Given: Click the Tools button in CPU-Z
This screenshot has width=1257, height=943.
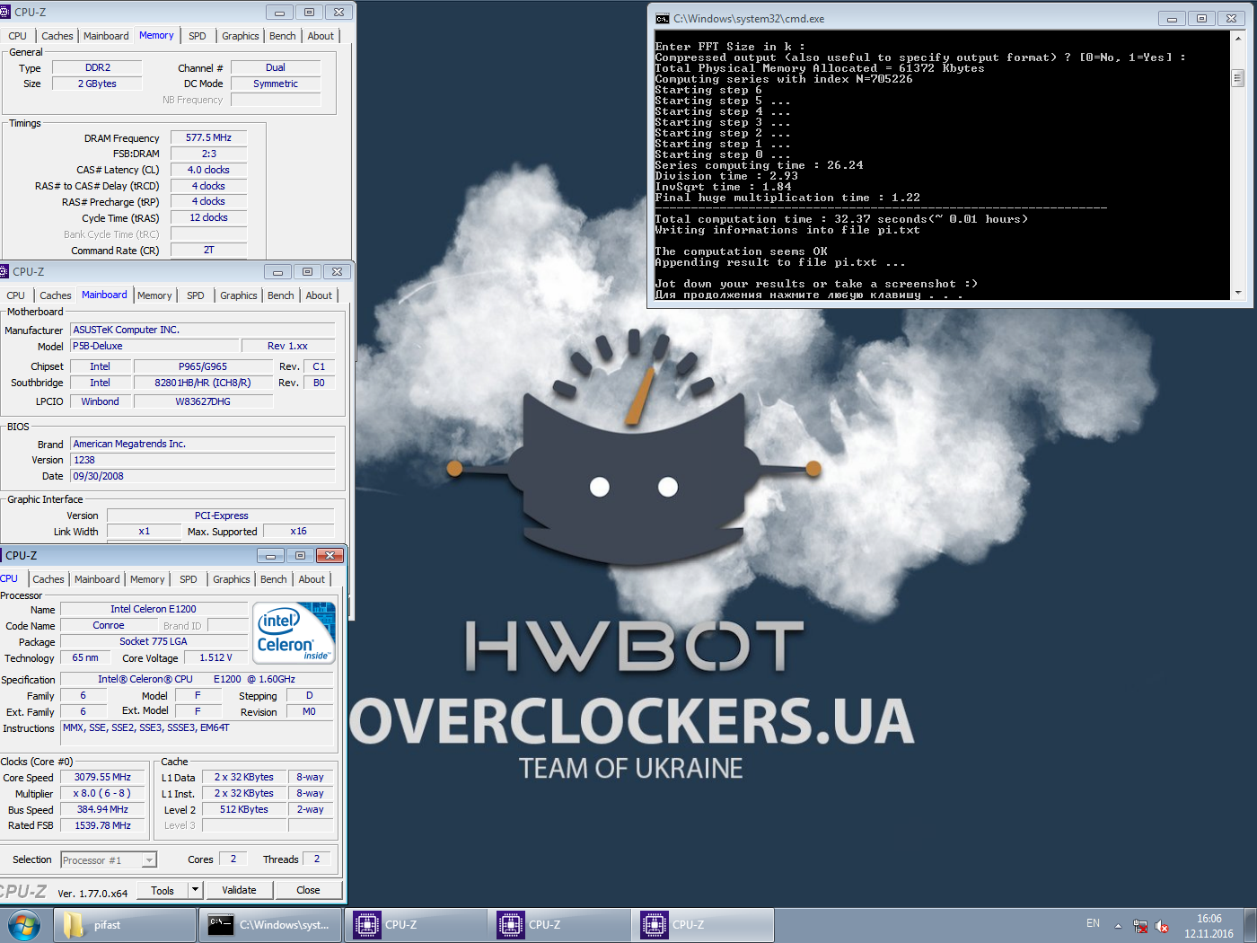Looking at the screenshot, I should 163,890.
